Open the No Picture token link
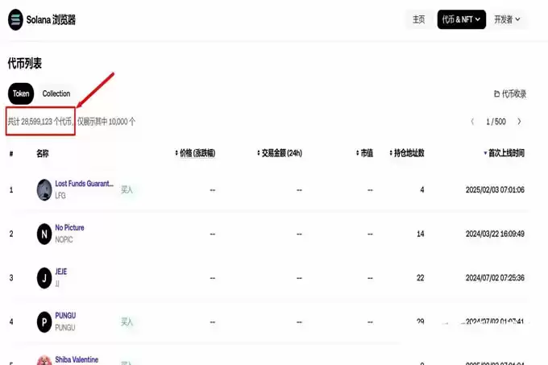 click(69, 228)
